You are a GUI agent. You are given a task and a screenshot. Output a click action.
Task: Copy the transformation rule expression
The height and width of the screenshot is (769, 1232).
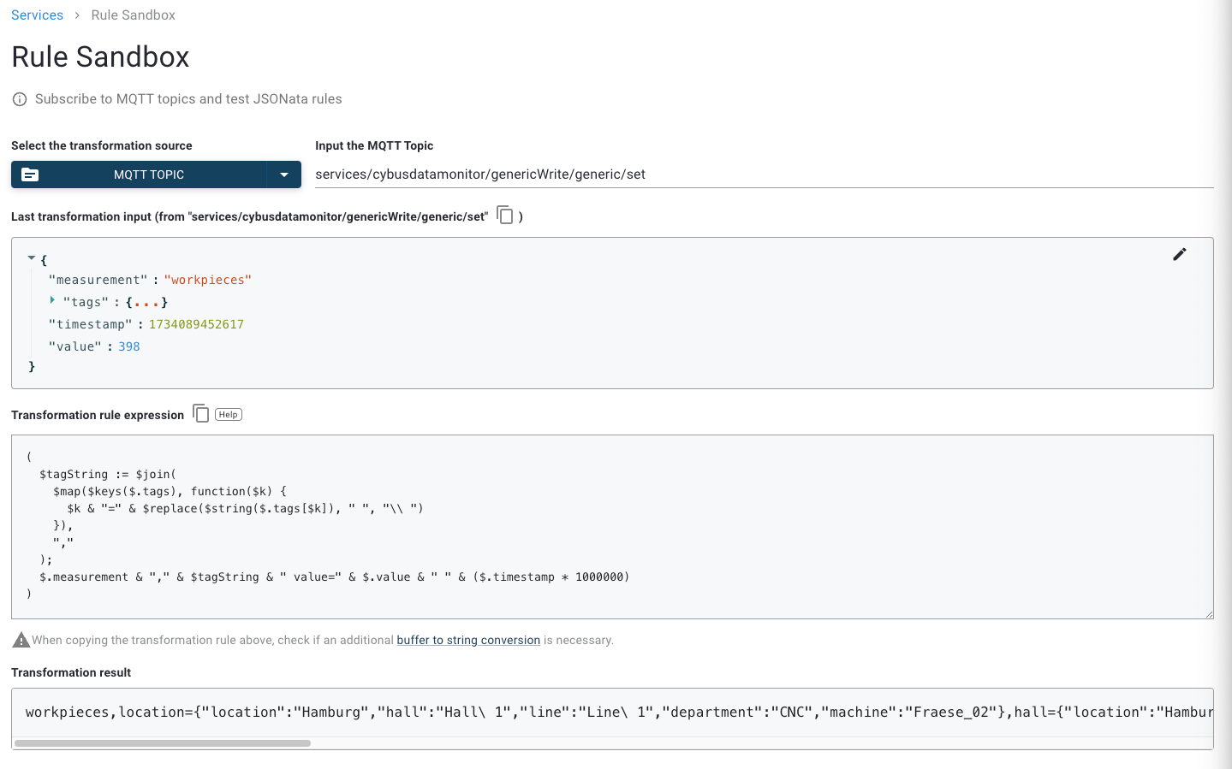(201, 414)
